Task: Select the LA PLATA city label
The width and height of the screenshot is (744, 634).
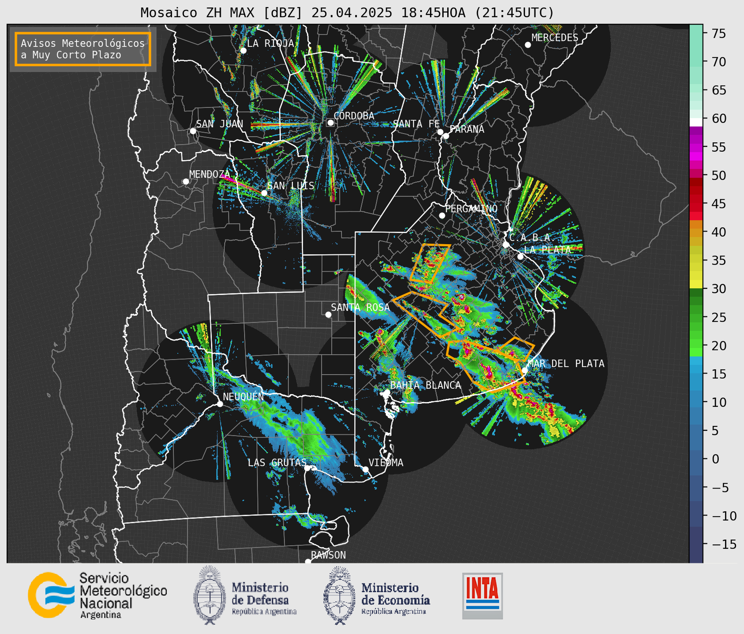Action: coord(547,250)
